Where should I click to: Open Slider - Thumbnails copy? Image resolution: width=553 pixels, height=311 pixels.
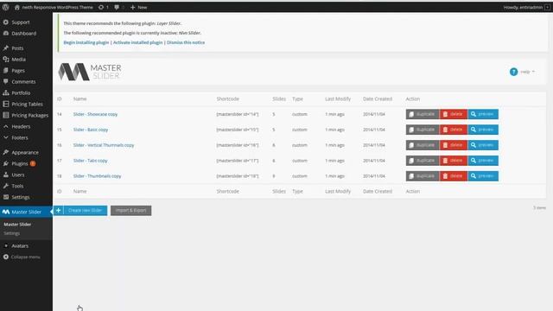[x=97, y=176]
